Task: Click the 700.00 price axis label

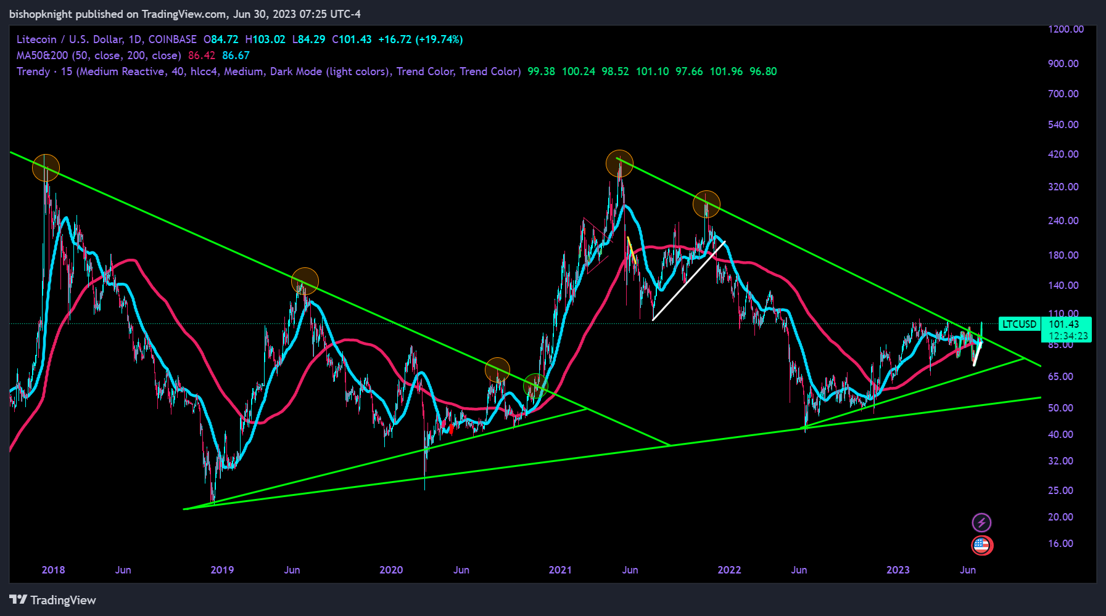Action: (1063, 94)
